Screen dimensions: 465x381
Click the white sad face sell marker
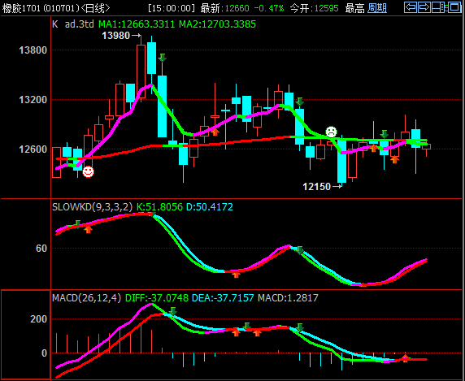tap(331, 132)
